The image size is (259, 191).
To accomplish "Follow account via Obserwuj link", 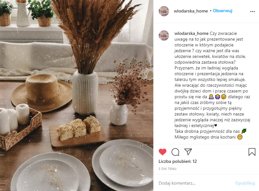I will (x=223, y=11).
